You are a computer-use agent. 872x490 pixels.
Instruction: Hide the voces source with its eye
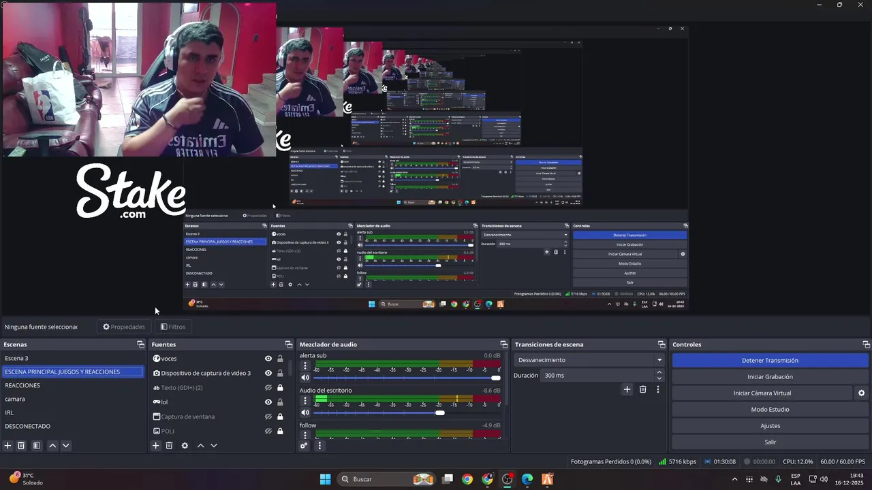(268, 359)
